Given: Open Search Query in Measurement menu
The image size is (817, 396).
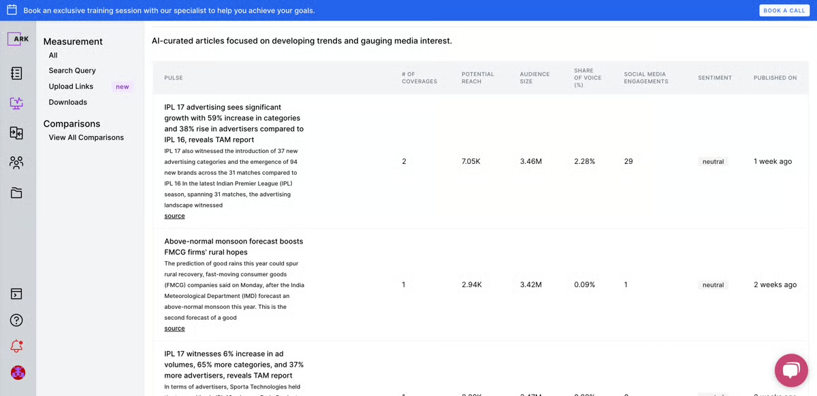Looking at the screenshot, I should coord(72,71).
